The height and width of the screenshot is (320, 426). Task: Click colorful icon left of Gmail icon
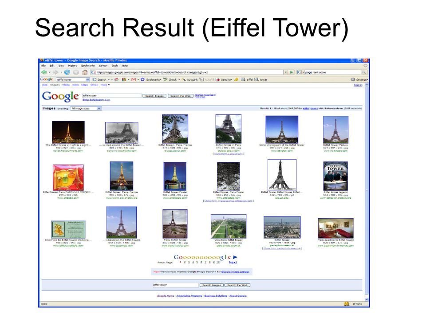coord(124,80)
